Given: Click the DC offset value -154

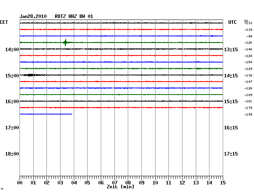Looking at the screenshot, I should click(x=248, y=62).
